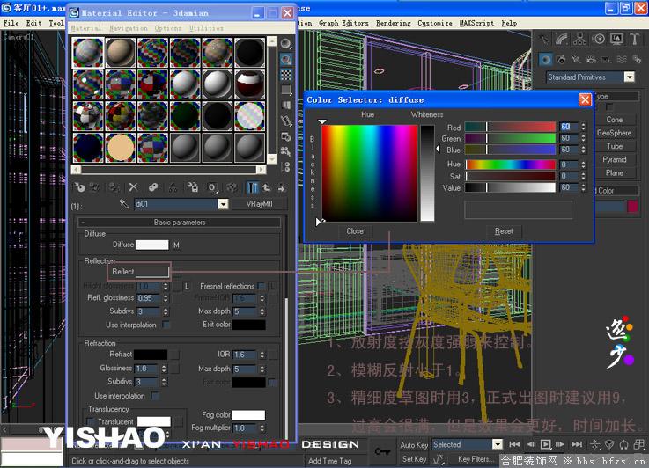Open Material Editor Options icon
The height and width of the screenshot is (468, 649).
pyautogui.click(x=285, y=136)
